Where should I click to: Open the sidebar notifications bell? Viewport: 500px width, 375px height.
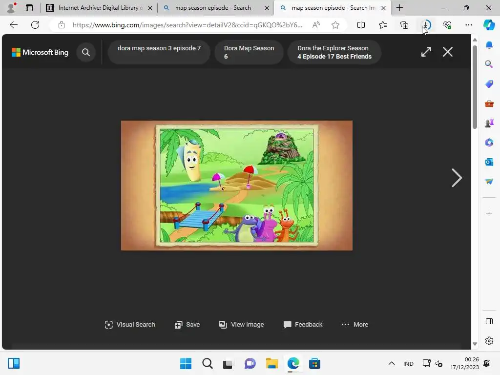[489, 45]
